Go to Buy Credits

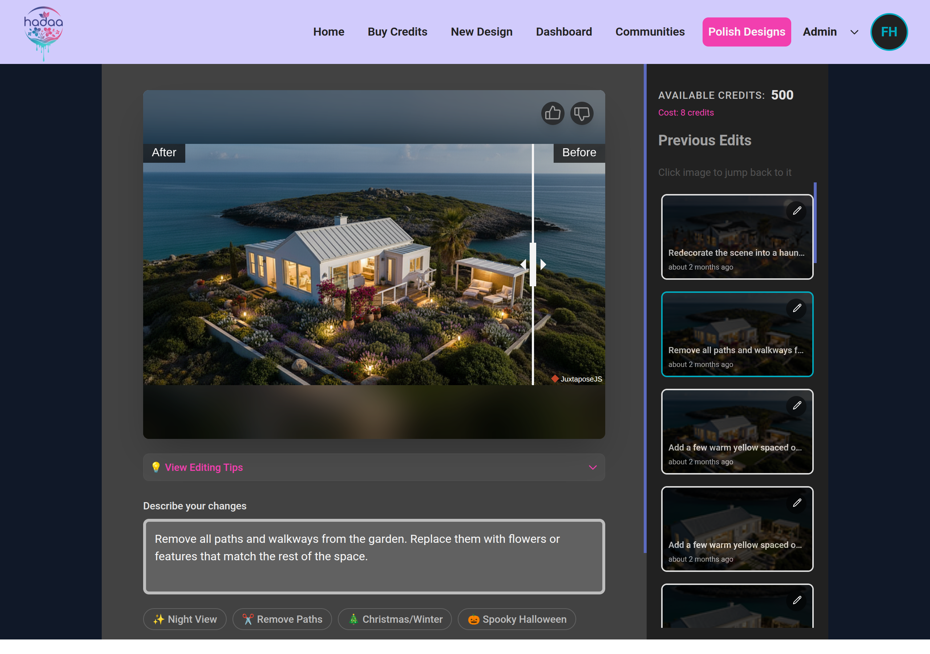coord(397,32)
